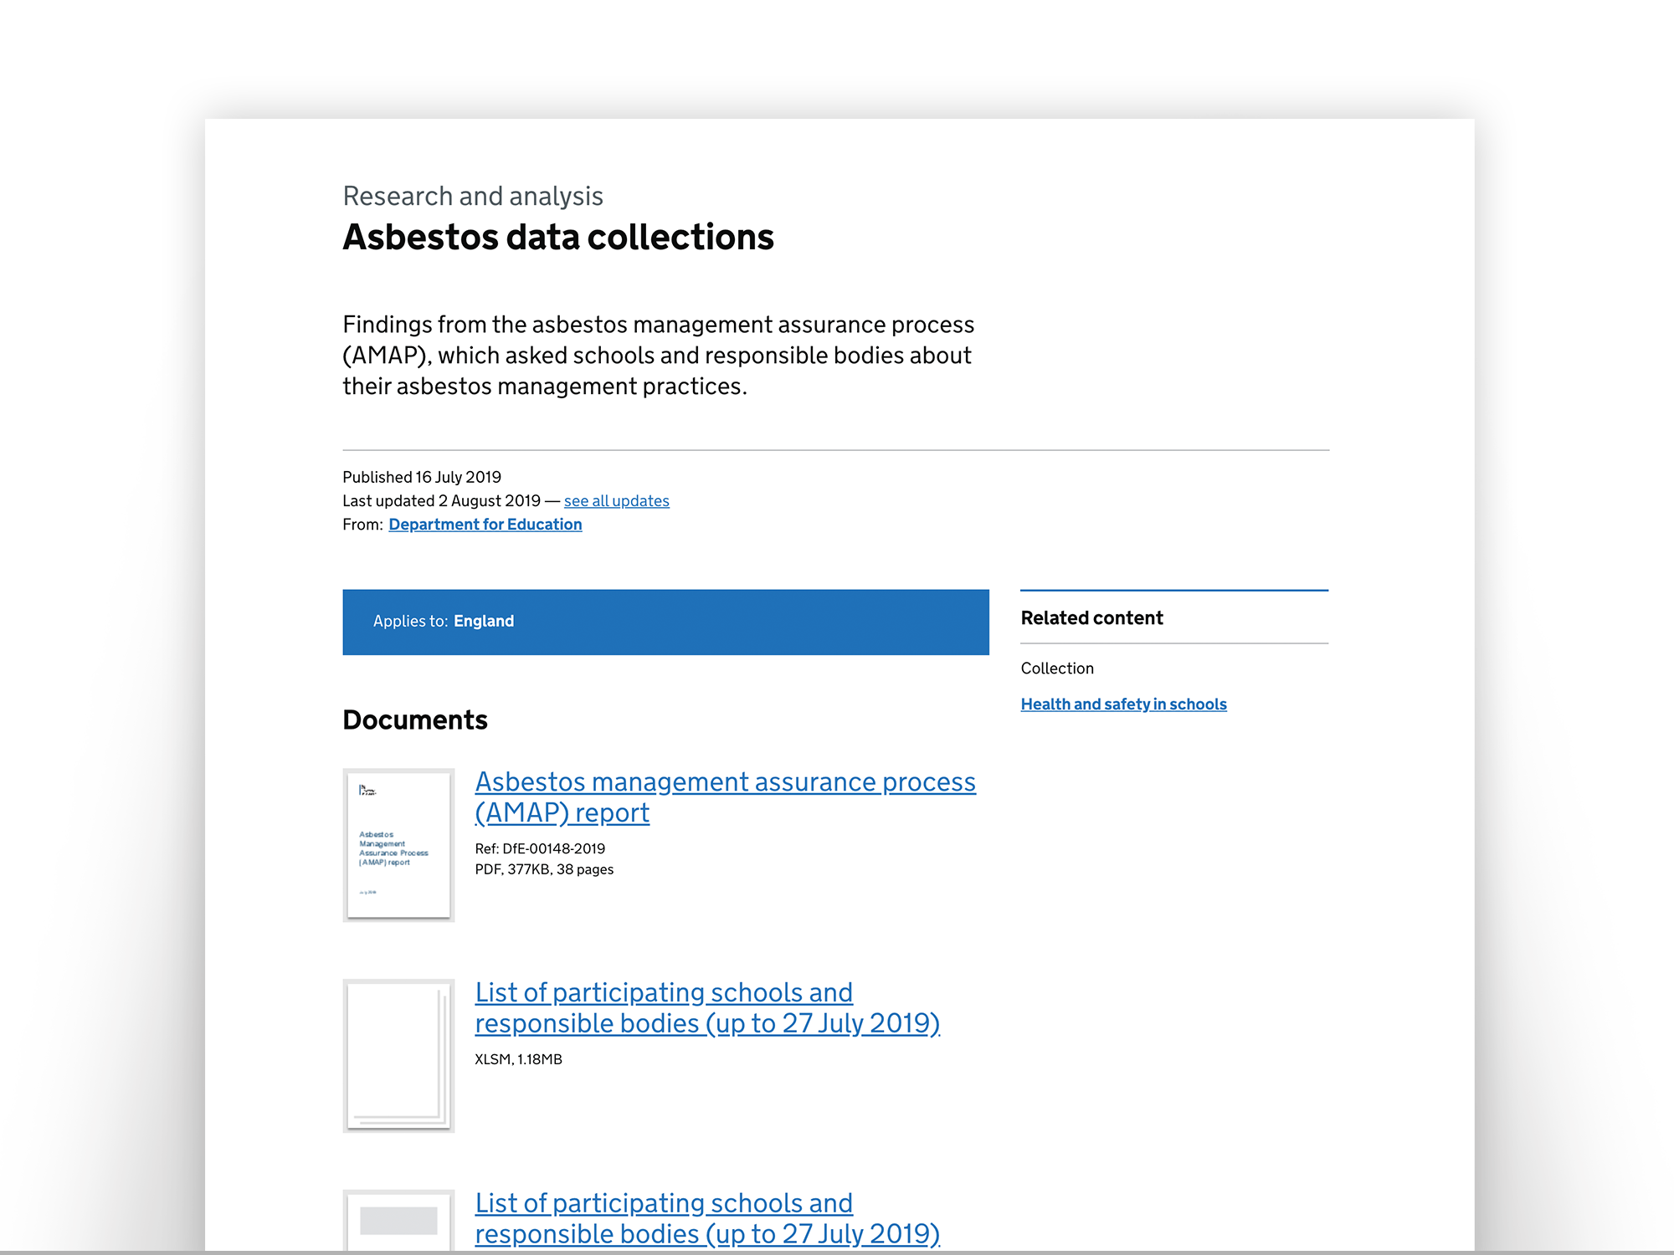Open the AMAP report PDF thumbnail
1674x1255 pixels.
(398, 845)
